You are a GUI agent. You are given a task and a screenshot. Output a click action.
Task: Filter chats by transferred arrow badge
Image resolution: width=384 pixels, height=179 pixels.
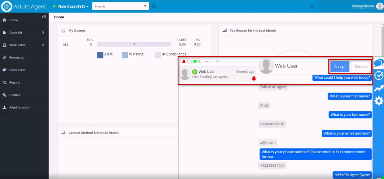pos(208,61)
